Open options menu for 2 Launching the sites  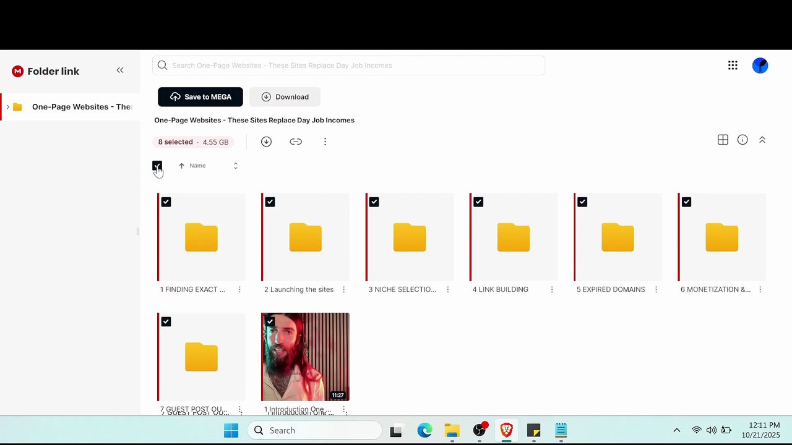(343, 289)
